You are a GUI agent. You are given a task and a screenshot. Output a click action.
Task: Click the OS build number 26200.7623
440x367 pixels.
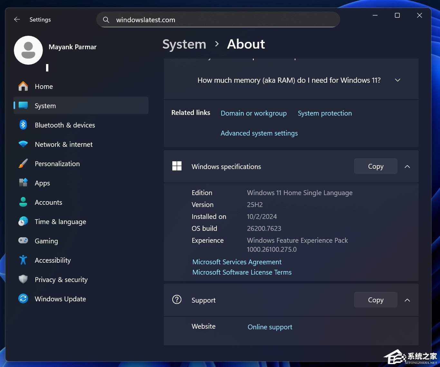click(x=264, y=229)
